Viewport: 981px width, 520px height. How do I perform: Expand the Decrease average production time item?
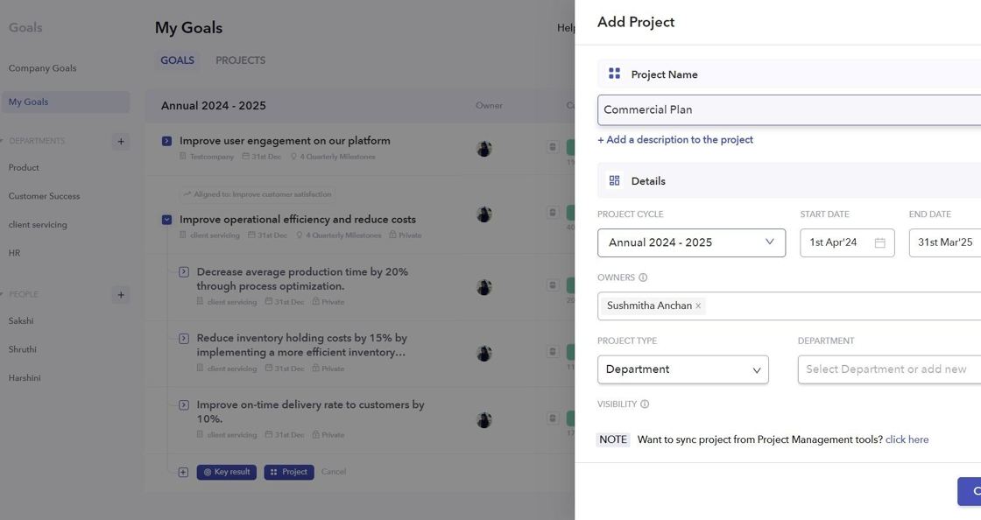[184, 272]
